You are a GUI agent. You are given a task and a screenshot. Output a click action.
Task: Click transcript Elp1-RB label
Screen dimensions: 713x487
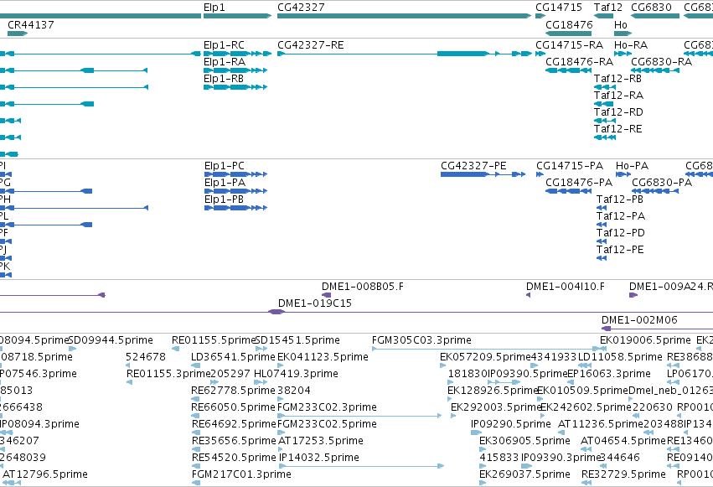point(223,79)
